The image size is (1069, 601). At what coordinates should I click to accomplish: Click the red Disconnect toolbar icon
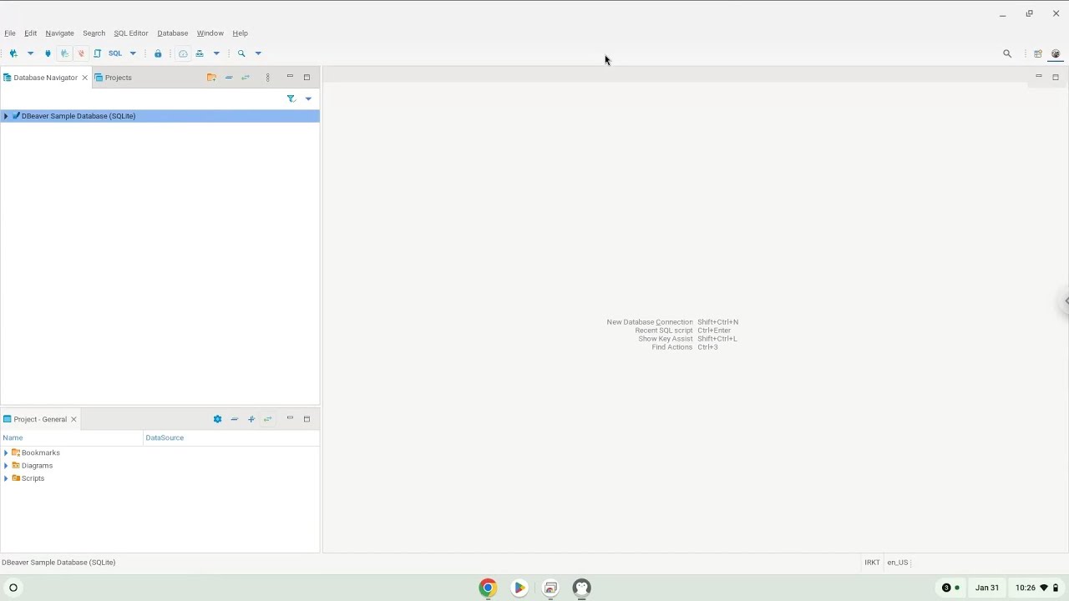coord(81,53)
